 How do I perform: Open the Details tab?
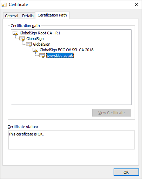[x=28, y=16]
